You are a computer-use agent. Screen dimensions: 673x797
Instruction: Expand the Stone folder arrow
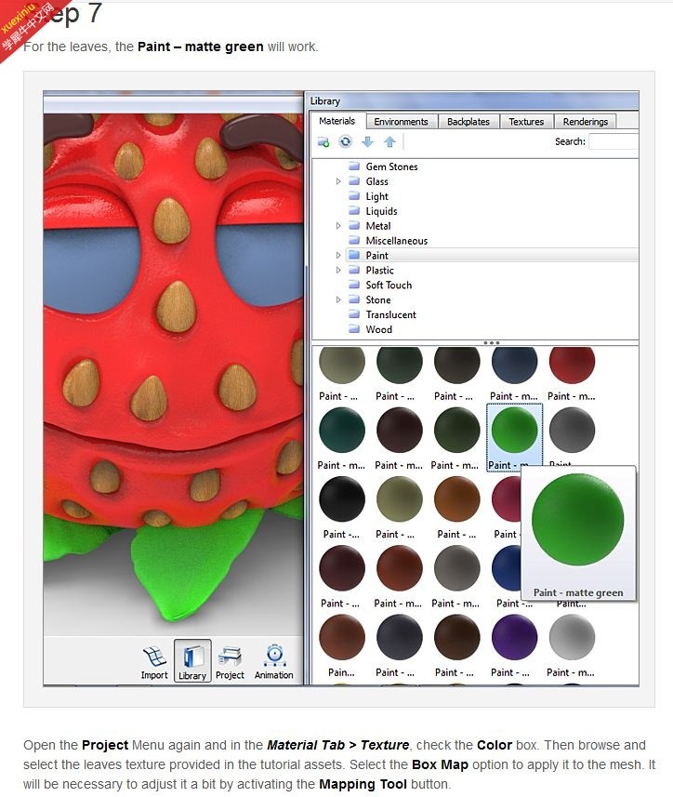coord(338,299)
